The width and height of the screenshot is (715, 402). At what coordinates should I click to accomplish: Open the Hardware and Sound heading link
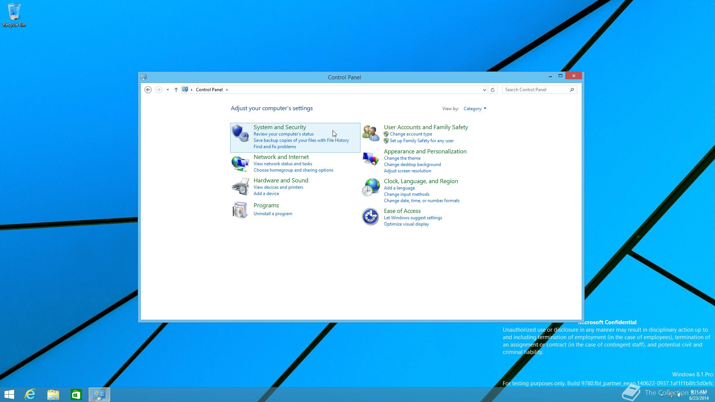(x=281, y=181)
